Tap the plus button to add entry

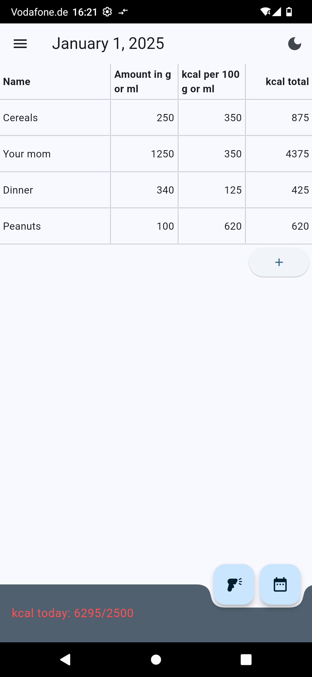click(279, 262)
